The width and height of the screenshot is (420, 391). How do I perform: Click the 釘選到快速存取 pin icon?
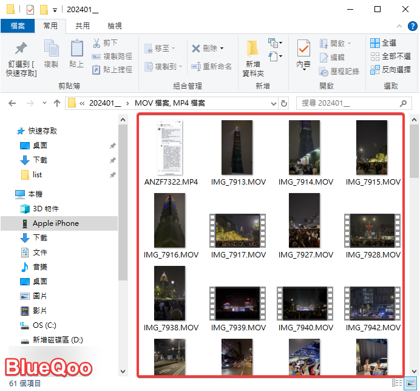[x=21, y=49]
